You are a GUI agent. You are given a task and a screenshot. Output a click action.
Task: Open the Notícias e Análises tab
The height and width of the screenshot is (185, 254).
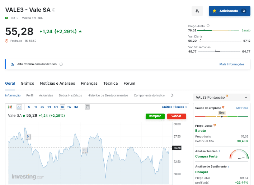[x=57, y=83]
